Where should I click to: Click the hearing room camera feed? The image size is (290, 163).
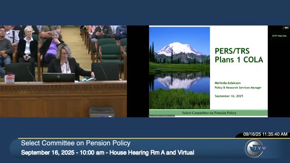point(63,72)
